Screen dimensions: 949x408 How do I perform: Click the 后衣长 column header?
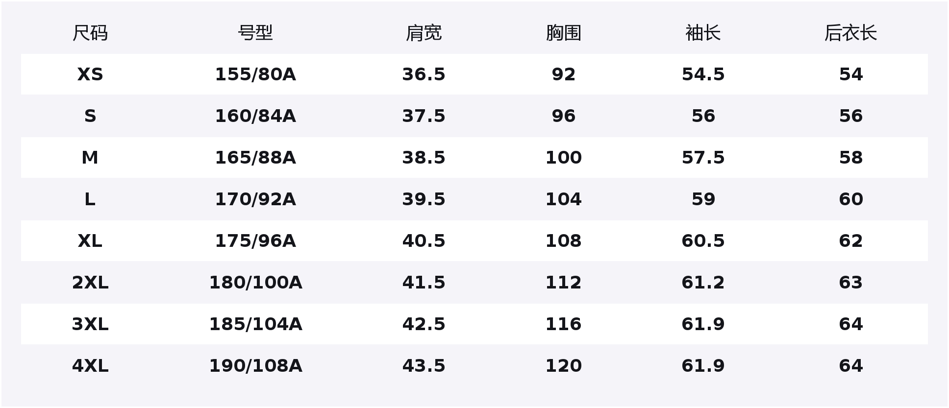coord(850,33)
